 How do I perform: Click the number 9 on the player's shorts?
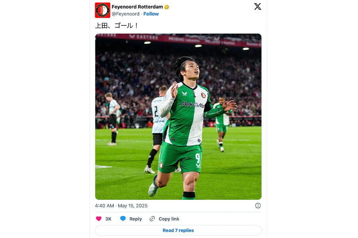point(198,157)
